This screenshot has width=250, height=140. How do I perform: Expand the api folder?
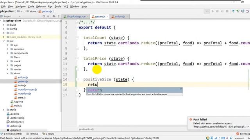[7, 45]
